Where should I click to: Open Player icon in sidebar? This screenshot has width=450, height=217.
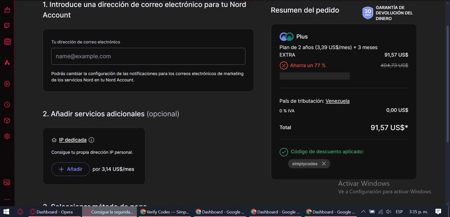7,84
